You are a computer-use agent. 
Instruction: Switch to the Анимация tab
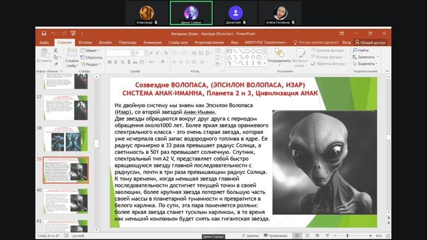tap(153, 43)
